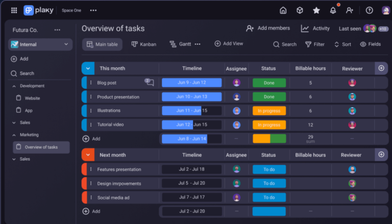This screenshot has width=392, height=224.
Task: Click the home icon in top bar
Action: (283, 10)
